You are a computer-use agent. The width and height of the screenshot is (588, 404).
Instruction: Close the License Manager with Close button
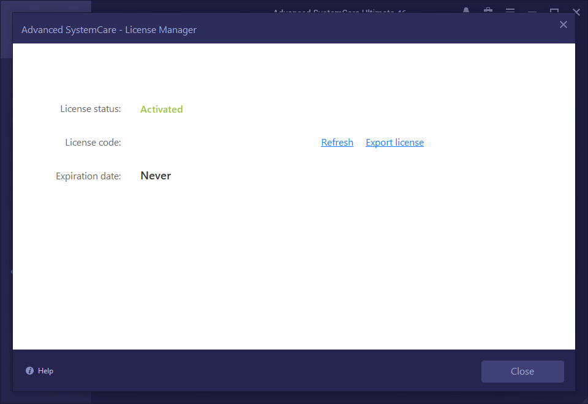522,372
